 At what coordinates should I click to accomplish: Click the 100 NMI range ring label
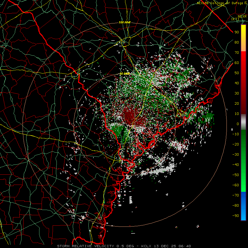click(125, 23)
